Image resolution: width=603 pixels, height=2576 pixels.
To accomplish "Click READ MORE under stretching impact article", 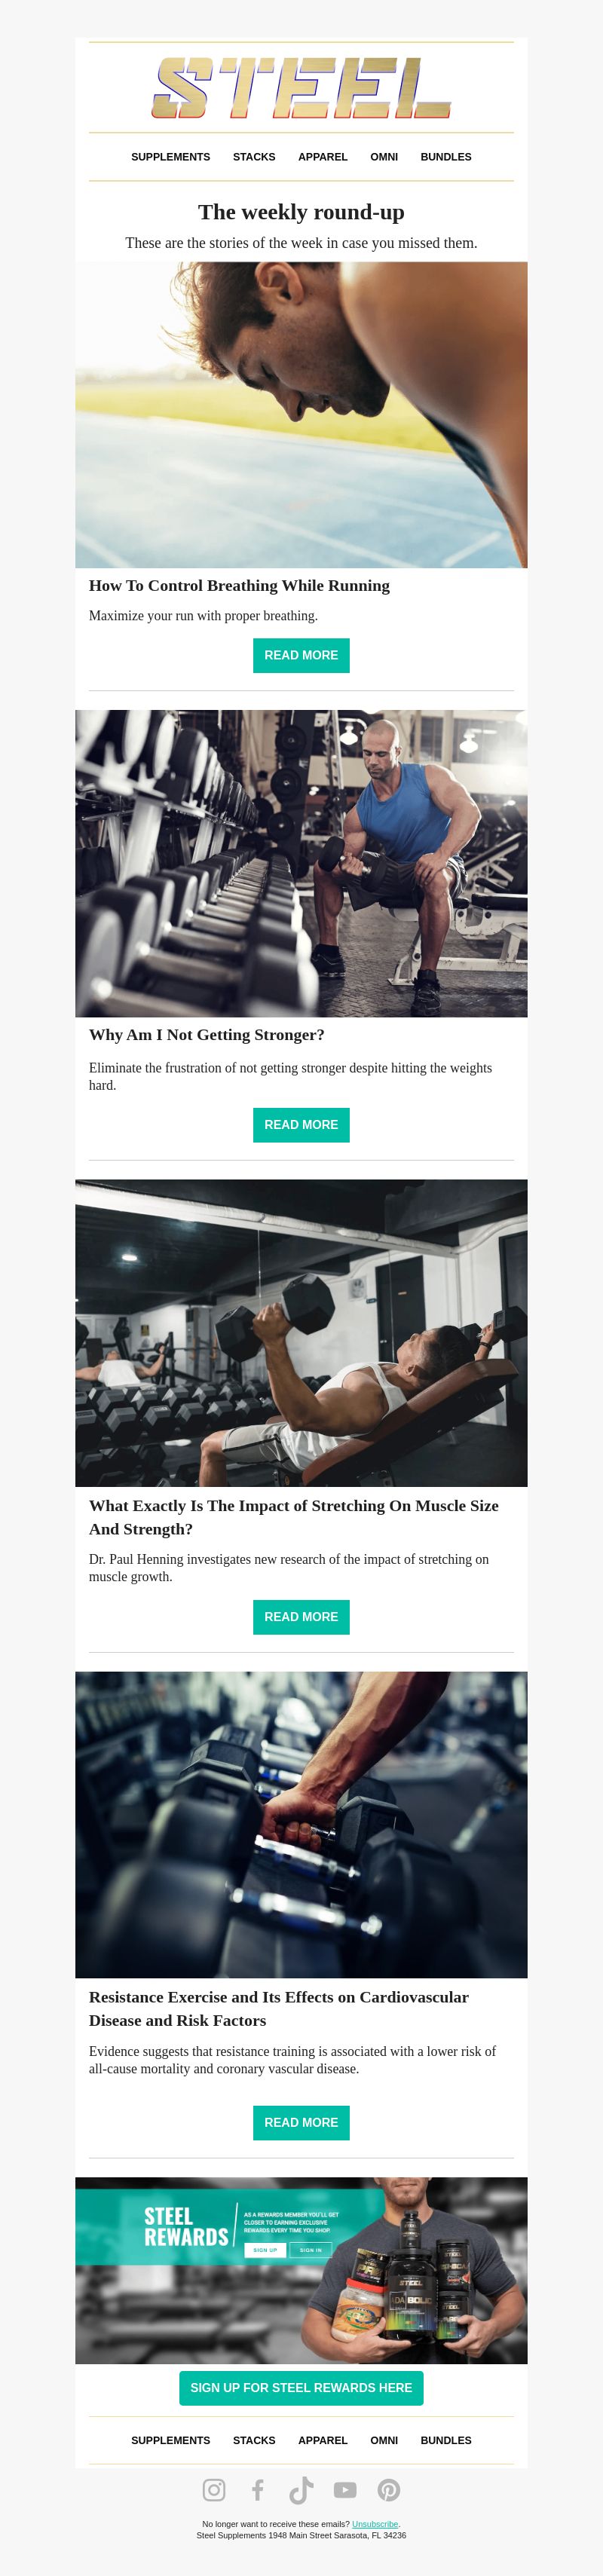I will point(301,1616).
